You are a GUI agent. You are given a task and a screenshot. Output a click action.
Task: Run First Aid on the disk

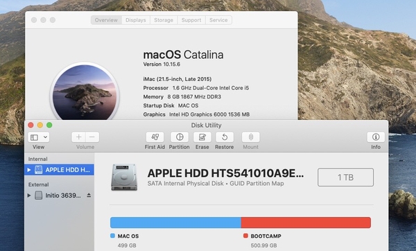point(155,137)
